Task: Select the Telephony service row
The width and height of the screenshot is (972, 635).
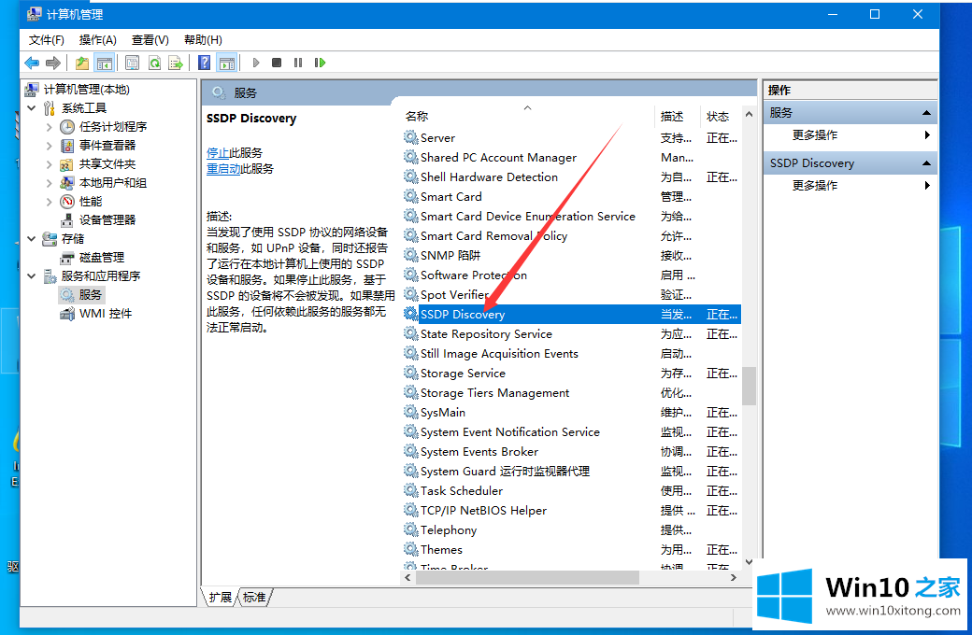Action: [572, 530]
